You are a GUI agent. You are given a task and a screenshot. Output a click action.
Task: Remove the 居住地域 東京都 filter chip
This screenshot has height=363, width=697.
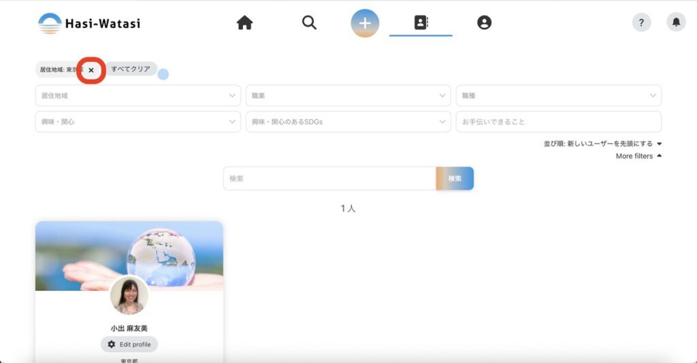coord(91,70)
